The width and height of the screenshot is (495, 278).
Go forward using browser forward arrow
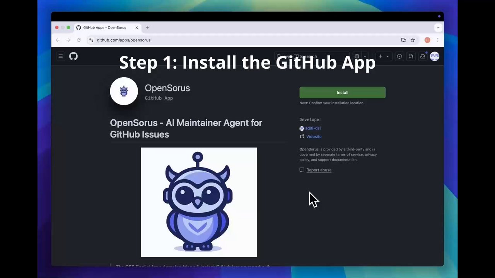(68, 40)
